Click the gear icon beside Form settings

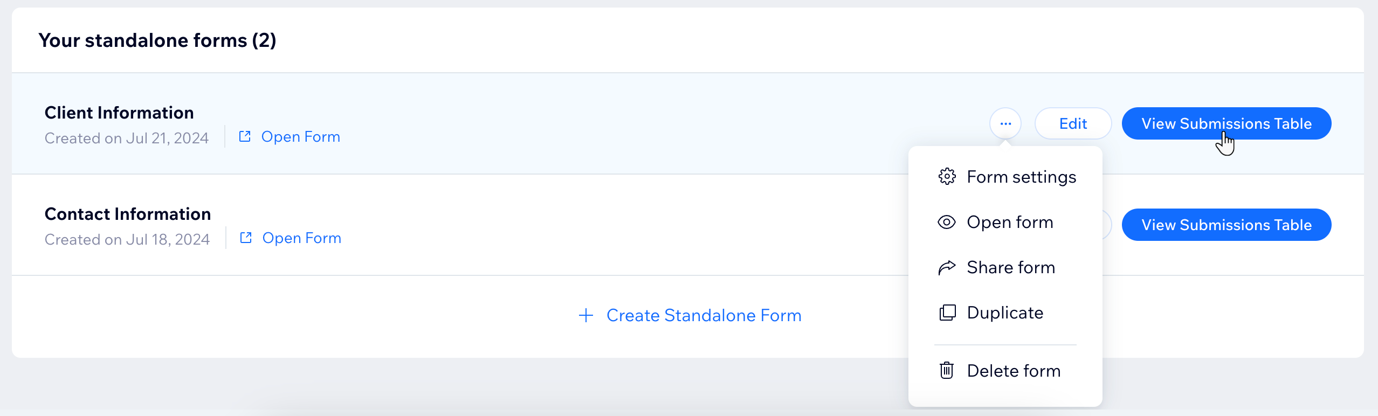947,177
